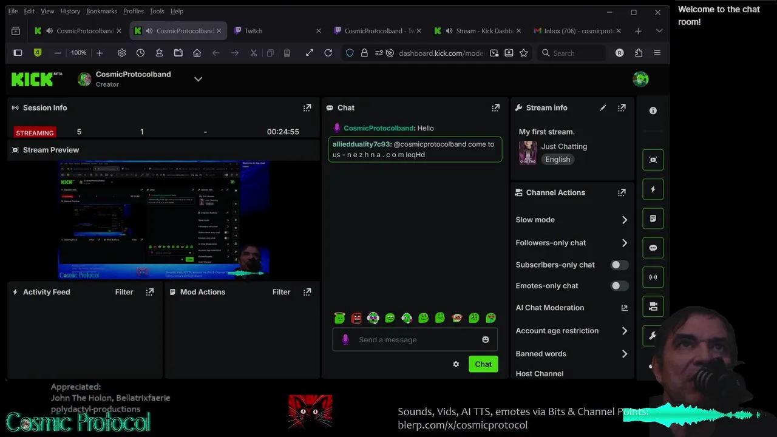Pop out the Channel Actions panel
The height and width of the screenshot is (437, 777).
coord(622,192)
